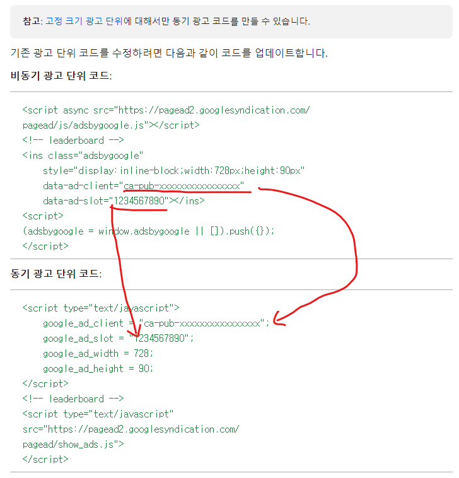Click the google_ad_client code line
Image resolution: width=459 pixels, height=478 pixels.
tap(156, 323)
